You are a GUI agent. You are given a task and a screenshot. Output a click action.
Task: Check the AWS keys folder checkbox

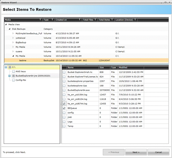[x=14, y=71]
